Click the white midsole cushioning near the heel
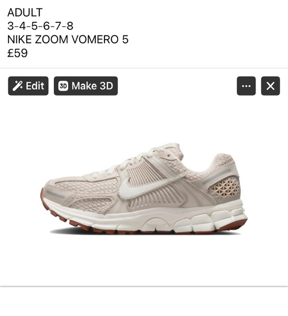This screenshot has height=316, width=288. (212, 219)
